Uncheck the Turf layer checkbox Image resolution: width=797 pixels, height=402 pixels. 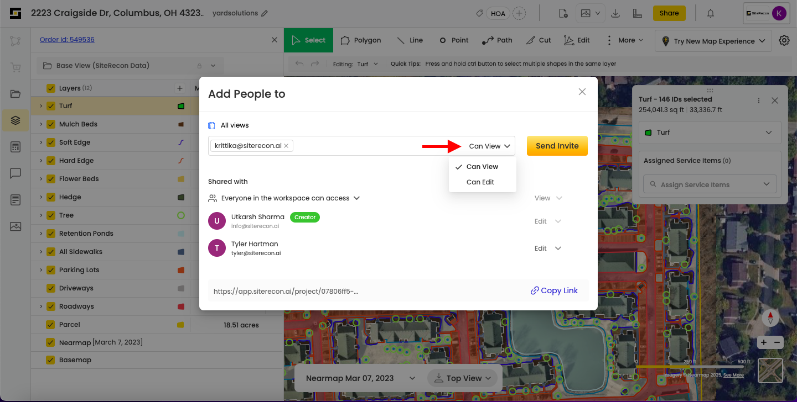tap(51, 106)
